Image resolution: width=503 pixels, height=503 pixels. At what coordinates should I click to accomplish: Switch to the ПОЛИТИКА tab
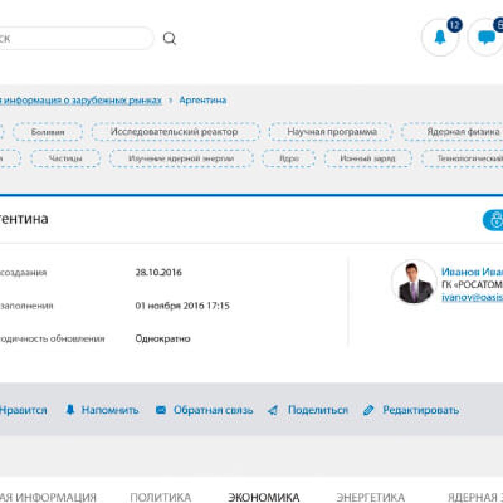[161, 497]
